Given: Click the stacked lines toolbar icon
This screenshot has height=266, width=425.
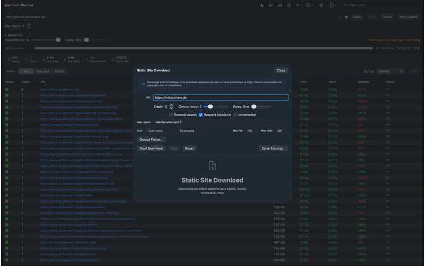Looking at the screenshot, I should click(297, 5).
